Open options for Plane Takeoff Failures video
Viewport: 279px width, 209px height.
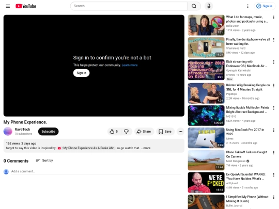coord(274,152)
